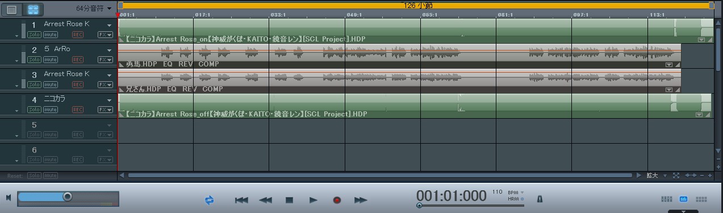The height and width of the screenshot is (213, 723).
Task: Jump to project start
Action: pos(241,200)
